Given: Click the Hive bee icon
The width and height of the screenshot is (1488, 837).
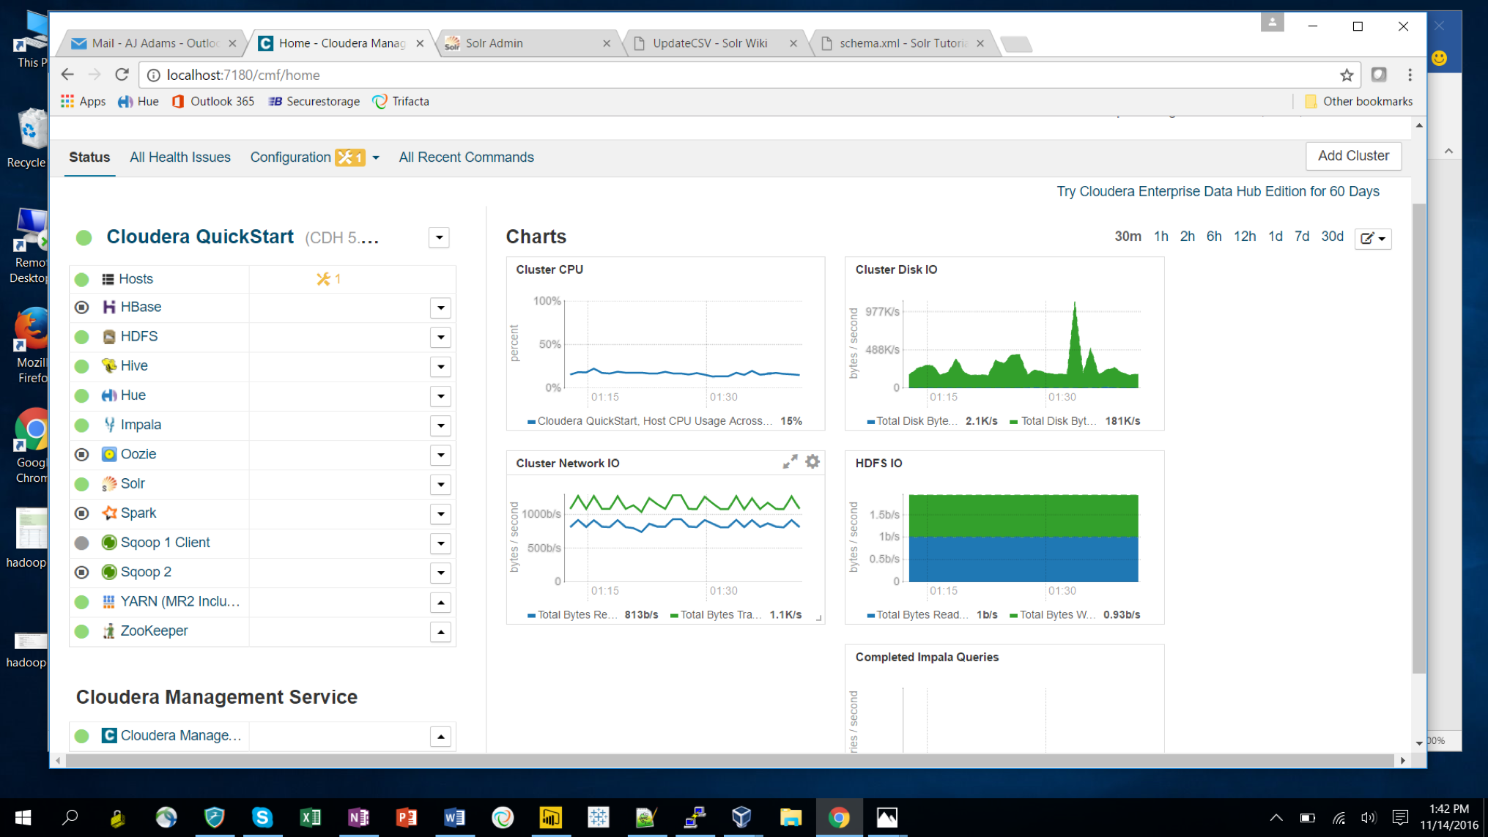Looking at the screenshot, I should (108, 366).
